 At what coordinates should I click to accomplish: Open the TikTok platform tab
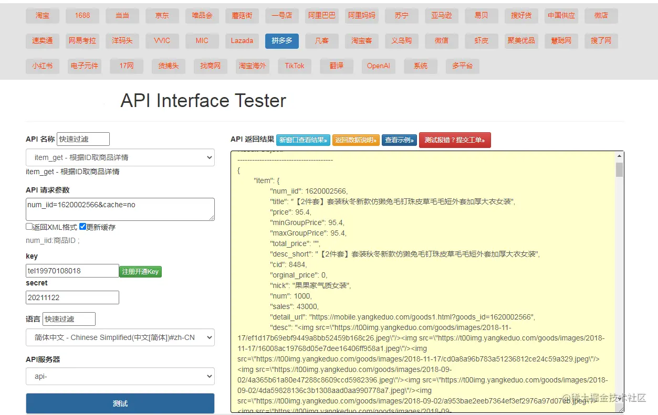point(295,66)
